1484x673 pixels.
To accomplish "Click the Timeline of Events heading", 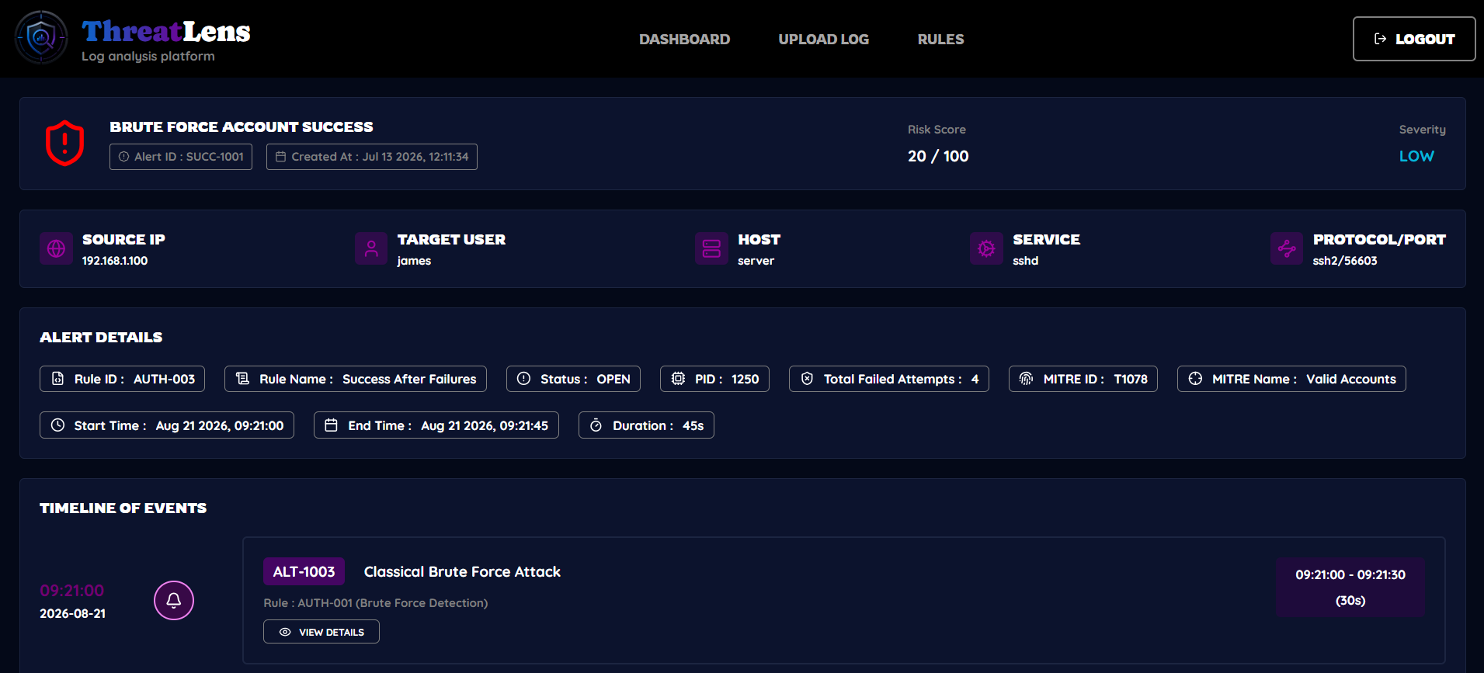I will [x=123, y=508].
